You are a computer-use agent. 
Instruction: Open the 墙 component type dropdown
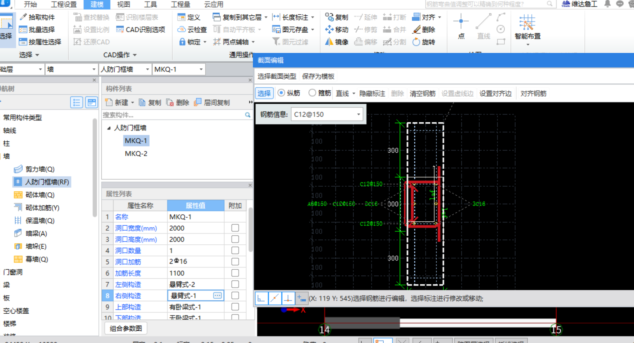(x=94, y=69)
